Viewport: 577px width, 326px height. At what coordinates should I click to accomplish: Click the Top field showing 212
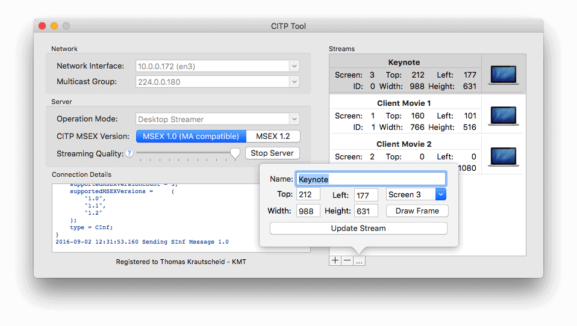(308, 194)
